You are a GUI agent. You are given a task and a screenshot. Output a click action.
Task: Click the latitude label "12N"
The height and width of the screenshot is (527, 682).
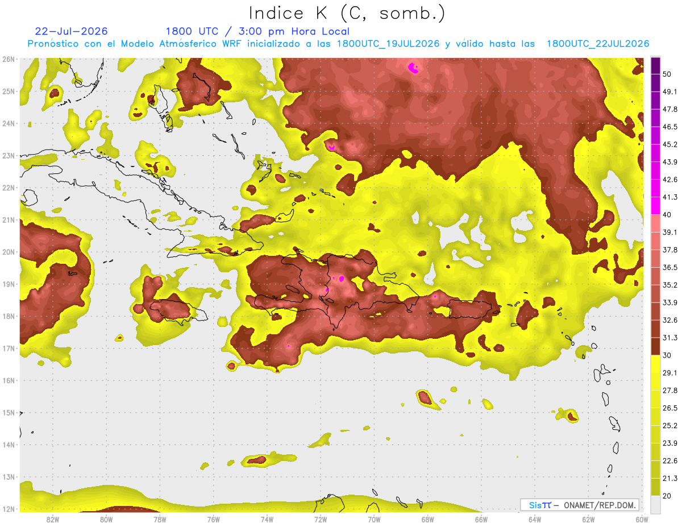[x=9, y=509]
